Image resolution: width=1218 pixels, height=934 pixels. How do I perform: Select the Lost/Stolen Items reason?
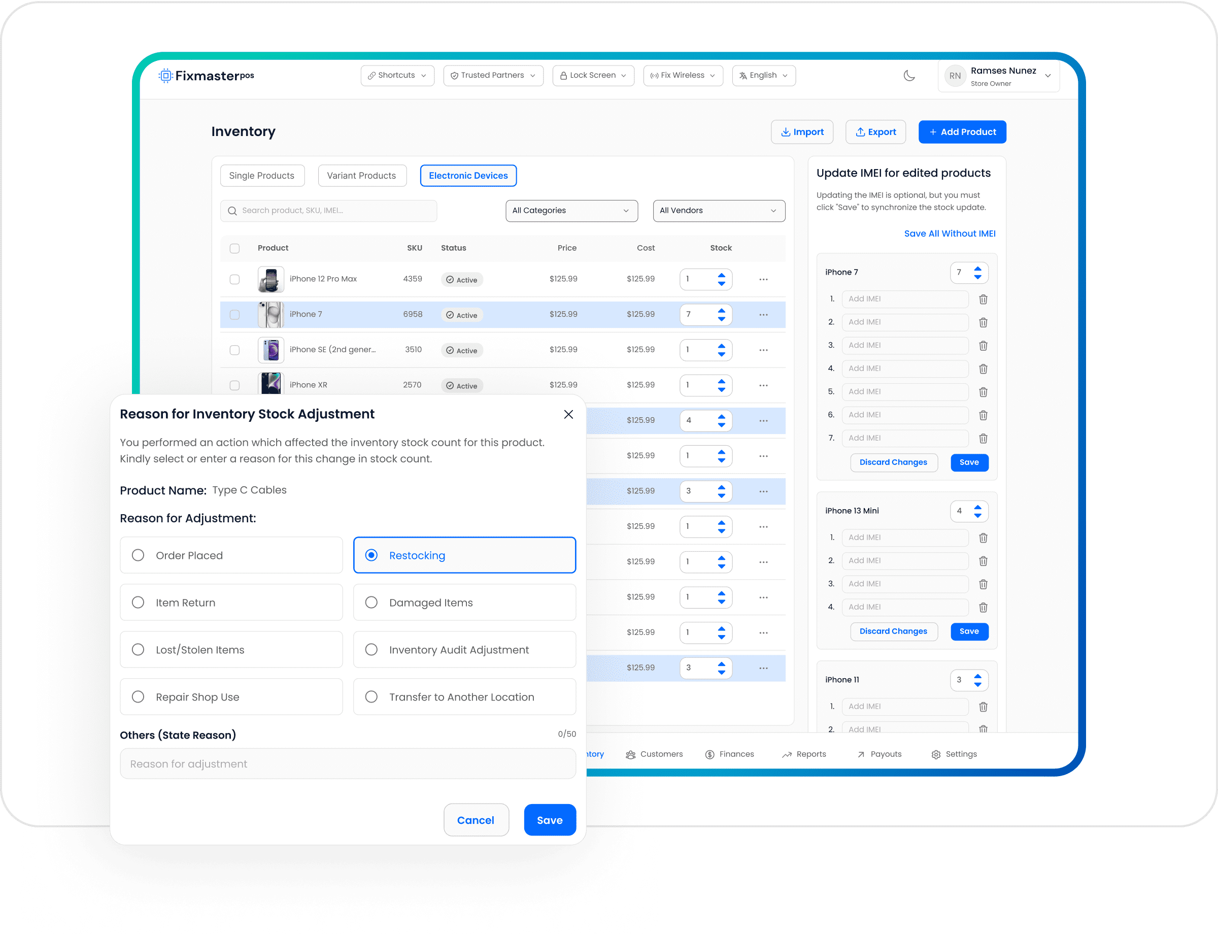(x=231, y=649)
